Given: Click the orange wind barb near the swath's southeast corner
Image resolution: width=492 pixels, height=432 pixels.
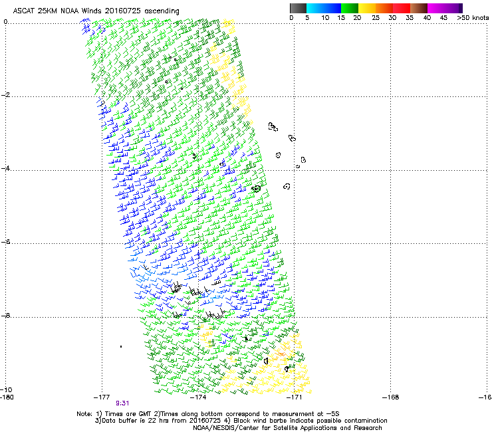Looking at the screenshot, I should click(281, 354).
